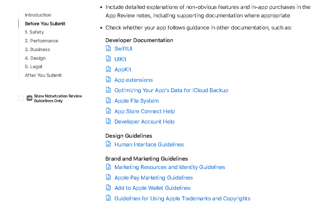Click document icon beside App Store Connect Help
This screenshot has height=208, width=322.
point(108,111)
